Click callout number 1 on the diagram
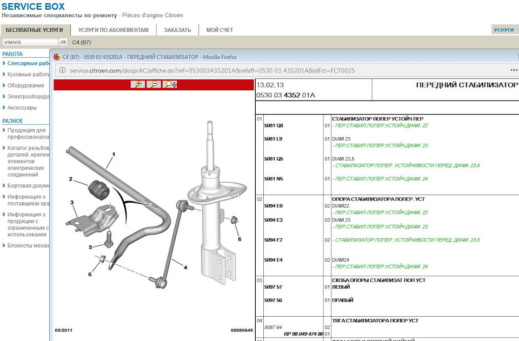 [x=114, y=154]
